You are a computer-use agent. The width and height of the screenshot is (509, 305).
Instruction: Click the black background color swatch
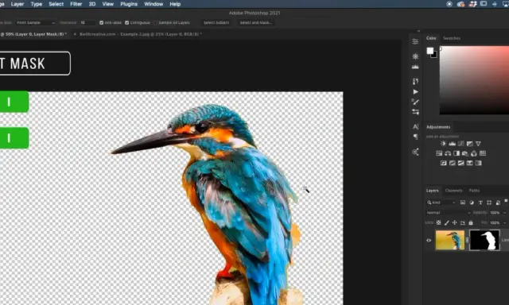[x=435, y=56]
